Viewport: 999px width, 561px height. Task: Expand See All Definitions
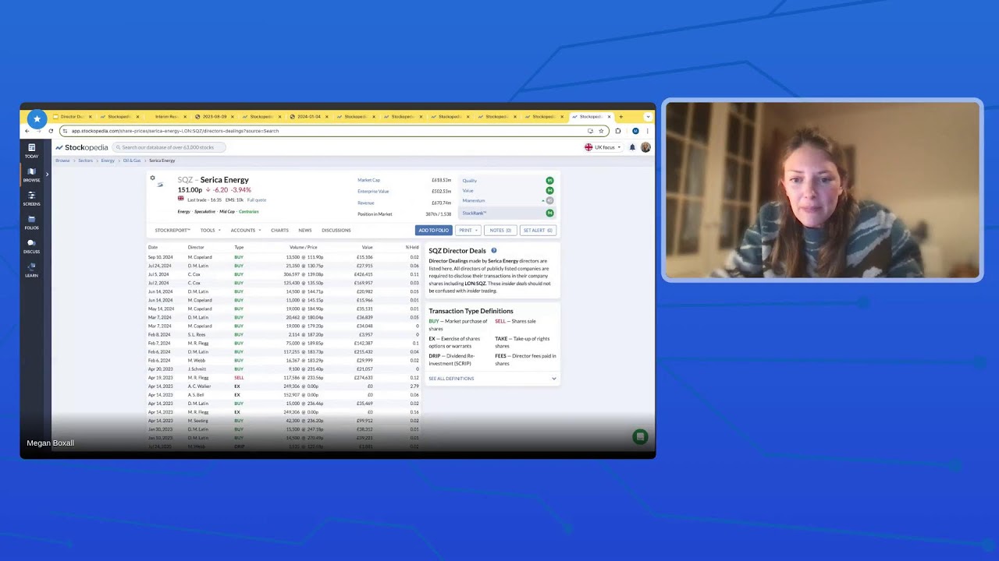click(492, 379)
